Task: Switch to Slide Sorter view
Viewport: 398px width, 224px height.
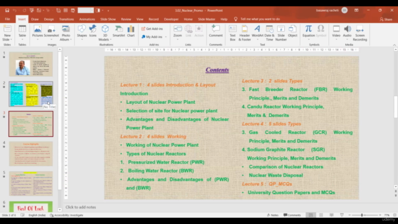Action: coord(321,215)
